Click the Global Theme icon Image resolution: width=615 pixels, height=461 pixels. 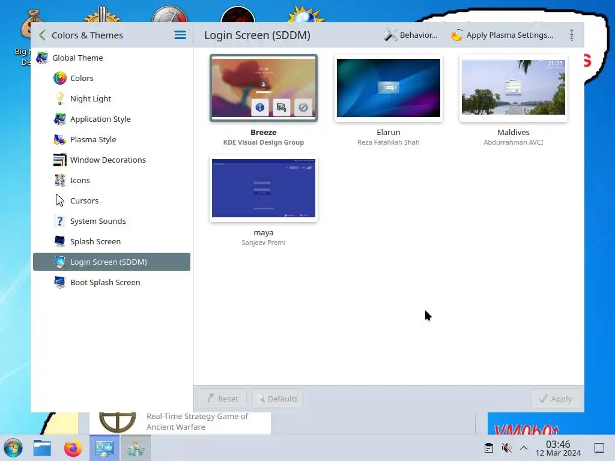click(x=42, y=58)
